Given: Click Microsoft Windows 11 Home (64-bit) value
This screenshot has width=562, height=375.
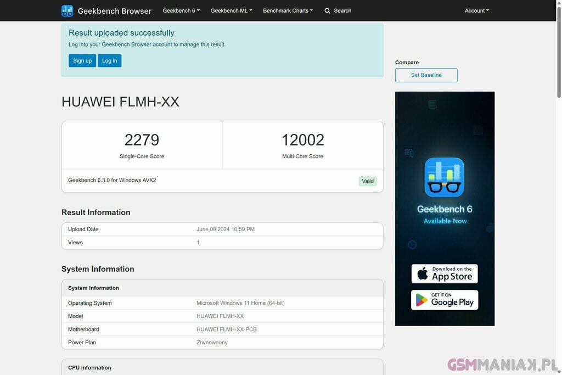Looking at the screenshot, I should point(240,303).
